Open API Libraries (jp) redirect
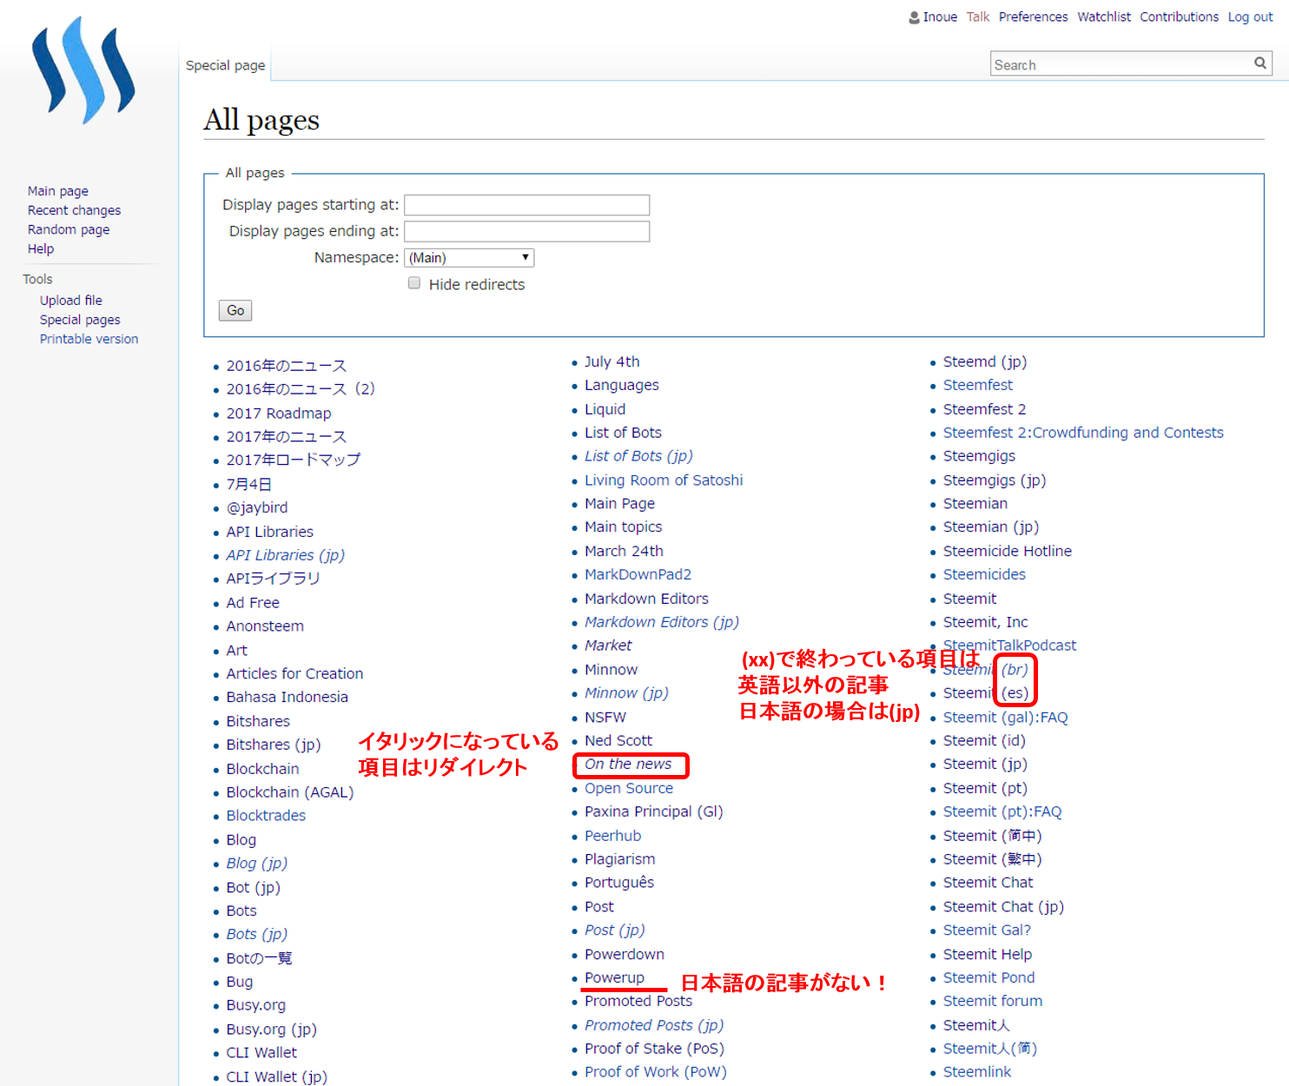The width and height of the screenshot is (1289, 1086). (x=286, y=555)
